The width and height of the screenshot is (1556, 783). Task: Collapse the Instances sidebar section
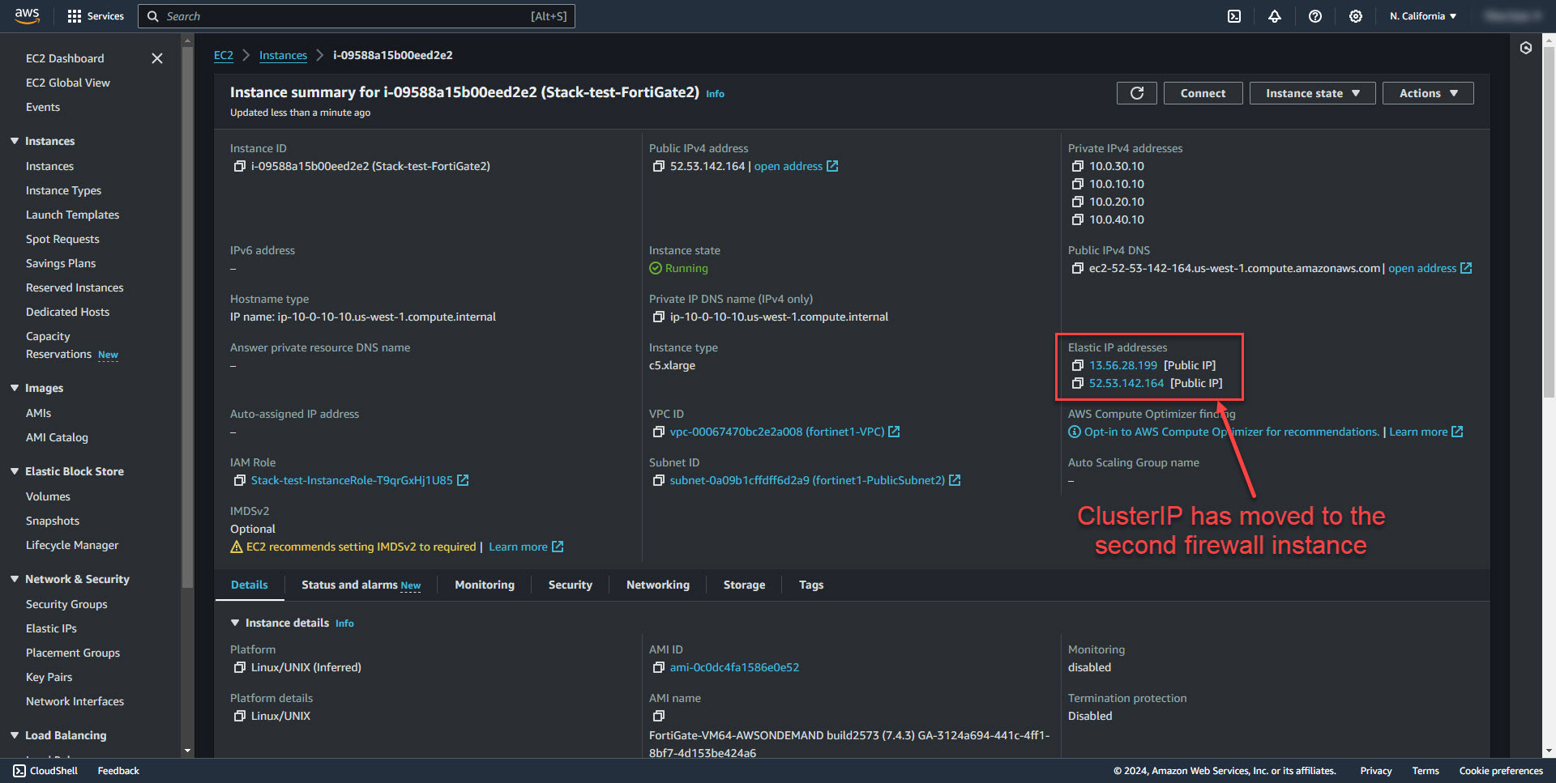(x=15, y=141)
